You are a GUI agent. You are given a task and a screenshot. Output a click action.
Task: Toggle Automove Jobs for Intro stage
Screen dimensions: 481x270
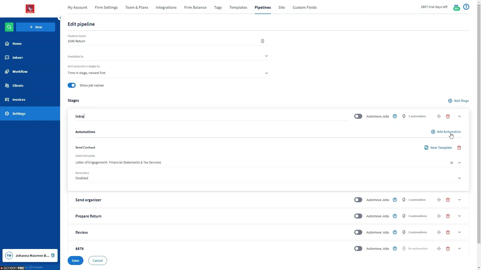tap(358, 116)
